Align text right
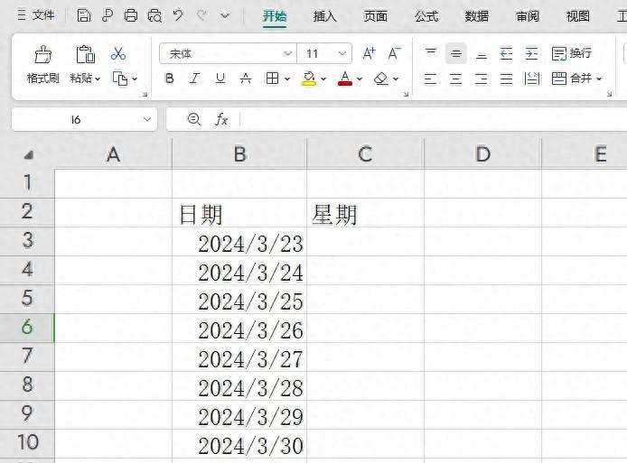Viewport: 627px width, 463px height. tap(481, 79)
